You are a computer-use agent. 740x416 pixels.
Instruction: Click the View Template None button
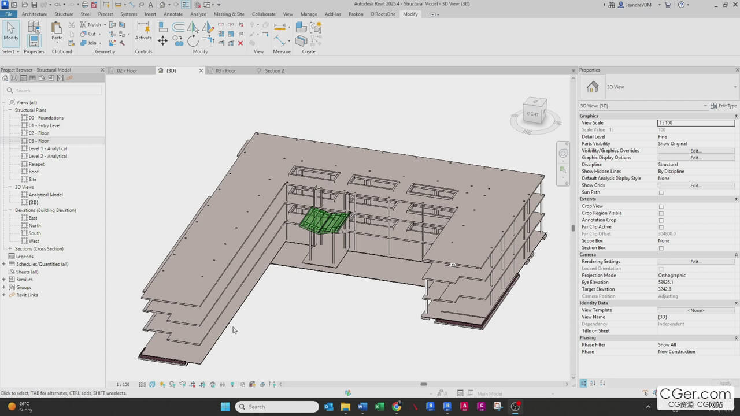696,310
